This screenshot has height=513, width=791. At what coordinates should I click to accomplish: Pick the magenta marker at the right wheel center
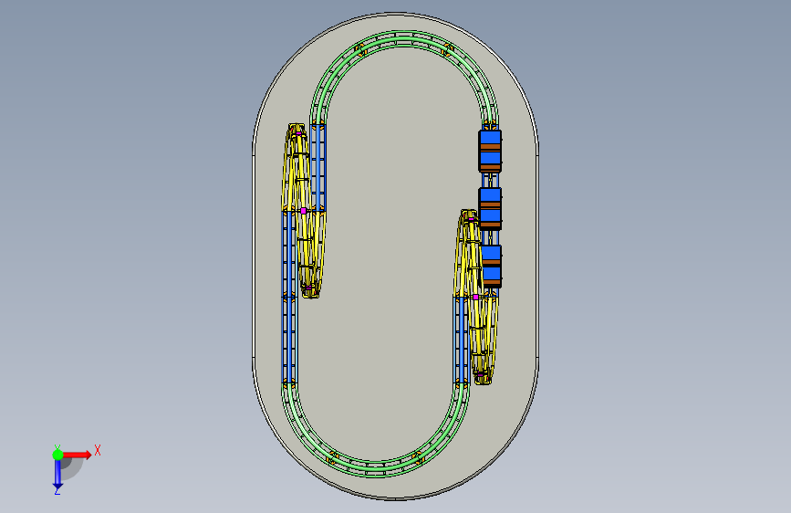(x=475, y=297)
